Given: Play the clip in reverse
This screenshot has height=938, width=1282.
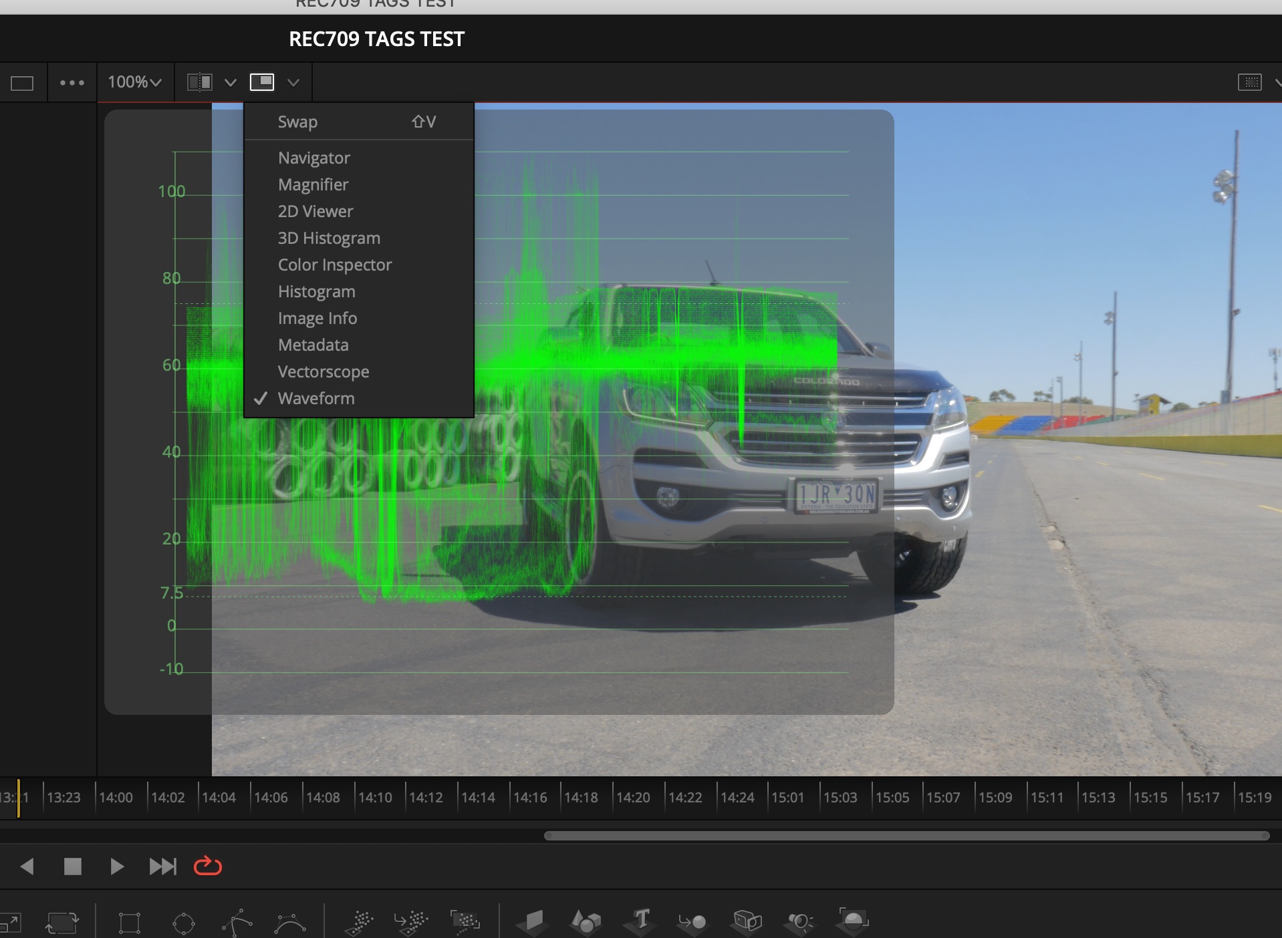Looking at the screenshot, I should tap(27, 867).
